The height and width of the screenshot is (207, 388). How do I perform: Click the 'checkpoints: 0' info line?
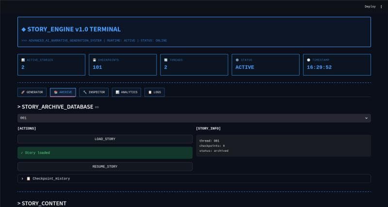click(x=212, y=146)
